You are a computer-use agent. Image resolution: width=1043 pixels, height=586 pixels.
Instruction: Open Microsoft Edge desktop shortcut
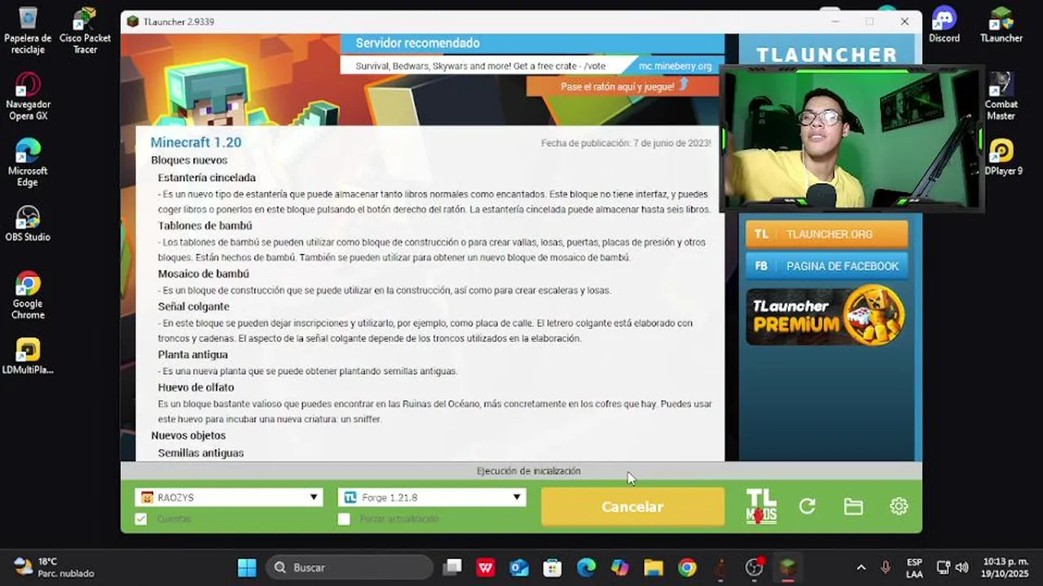28,162
